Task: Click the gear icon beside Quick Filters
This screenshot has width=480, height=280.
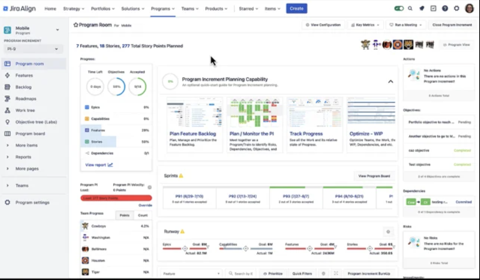Action: (x=323, y=274)
